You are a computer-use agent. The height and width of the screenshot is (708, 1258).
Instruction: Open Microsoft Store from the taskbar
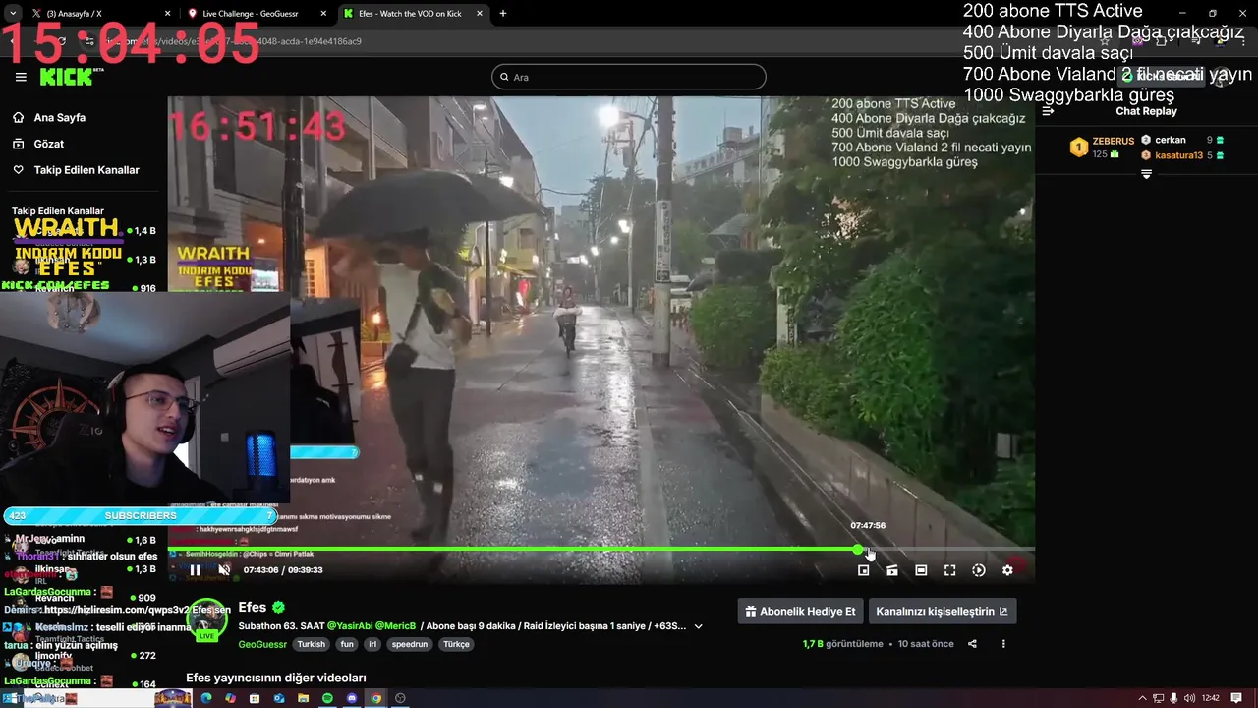[255, 698]
